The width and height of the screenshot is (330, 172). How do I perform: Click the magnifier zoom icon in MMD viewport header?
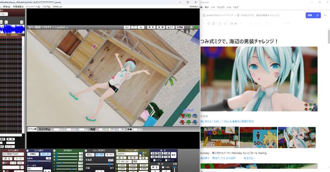(x=191, y=27)
